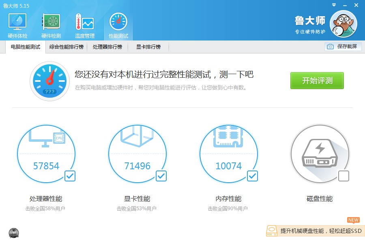
Task: Click the 显卡性能 label
Action: tap(137, 199)
